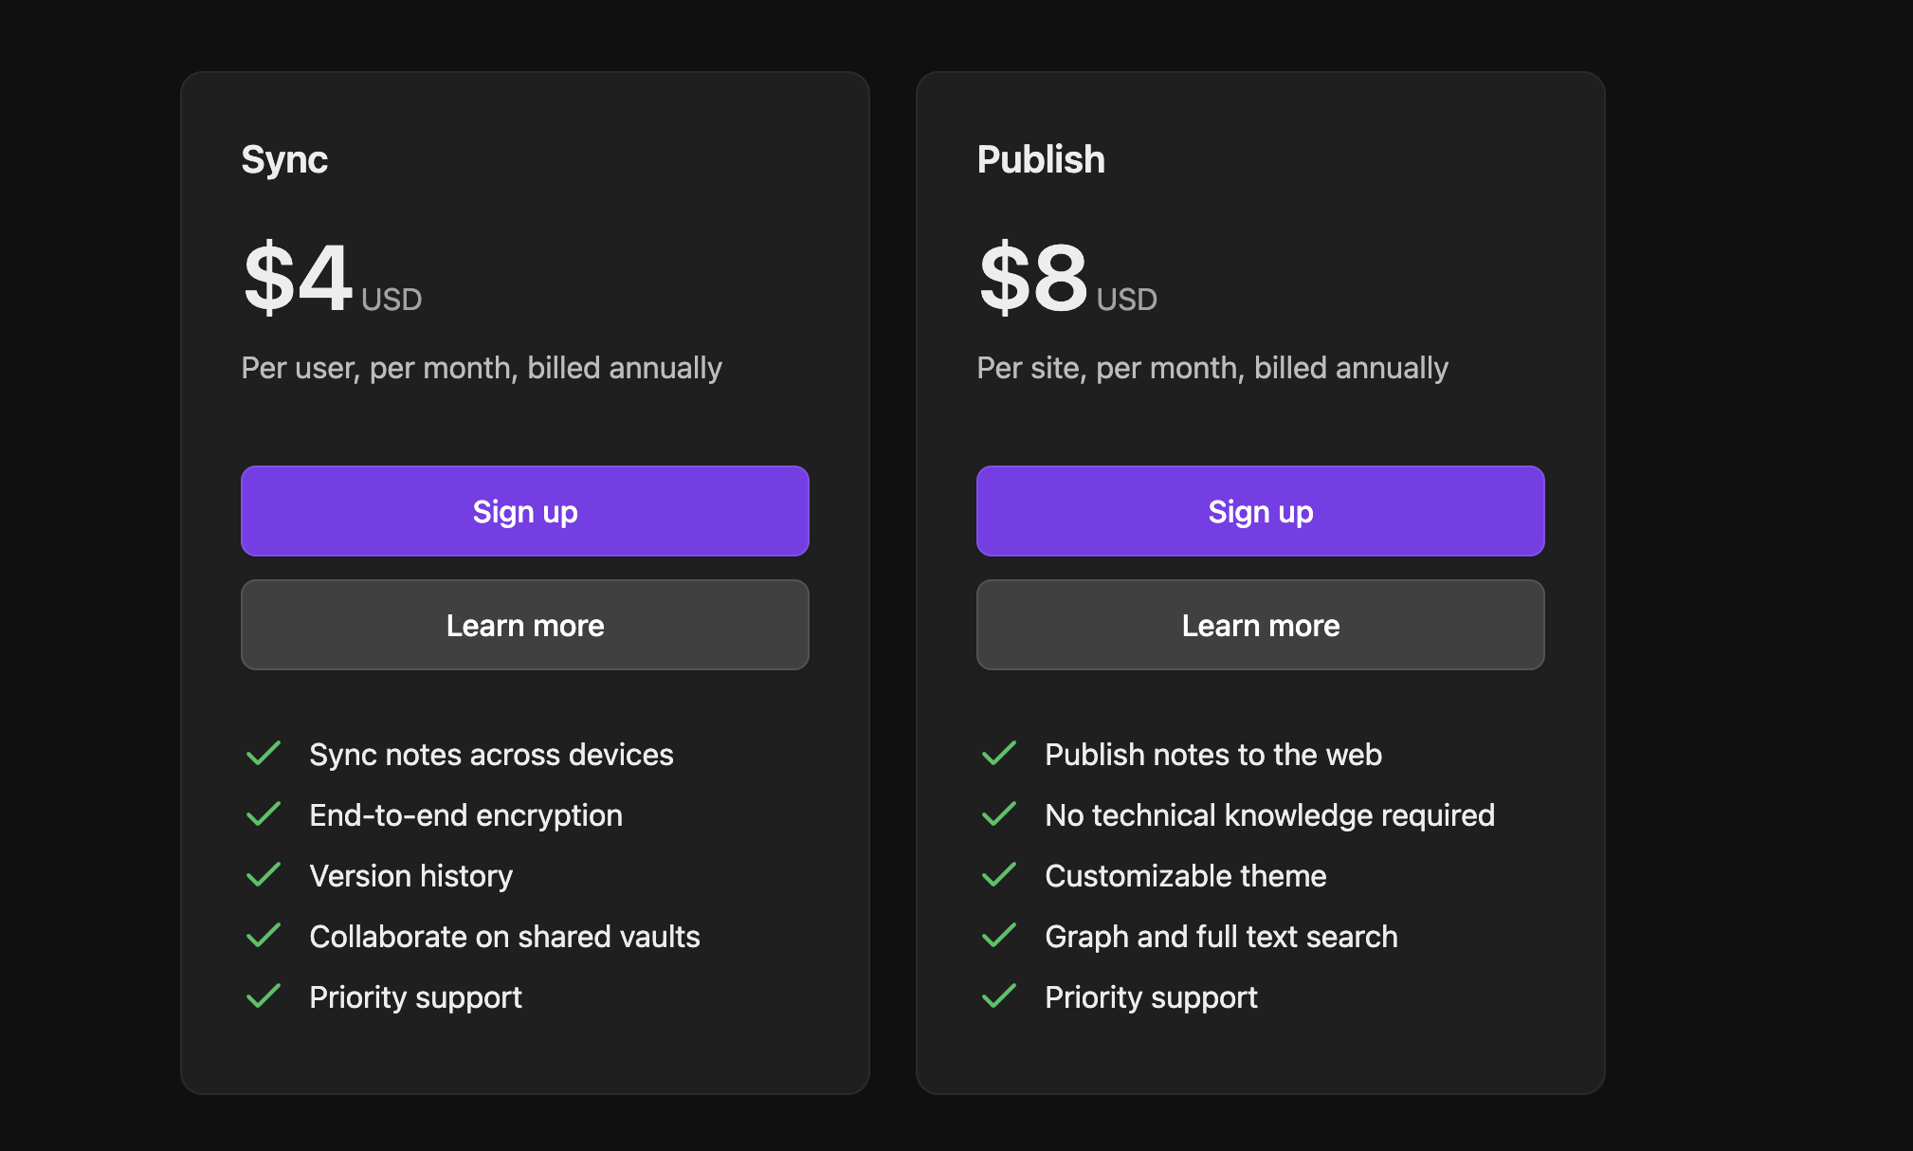
Task: Click checkmark beside Version history
Action: tap(264, 875)
